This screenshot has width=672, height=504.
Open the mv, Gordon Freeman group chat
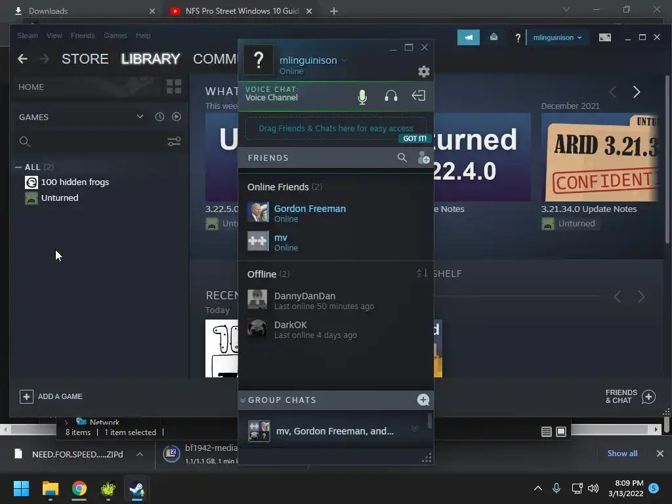coord(333,430)
